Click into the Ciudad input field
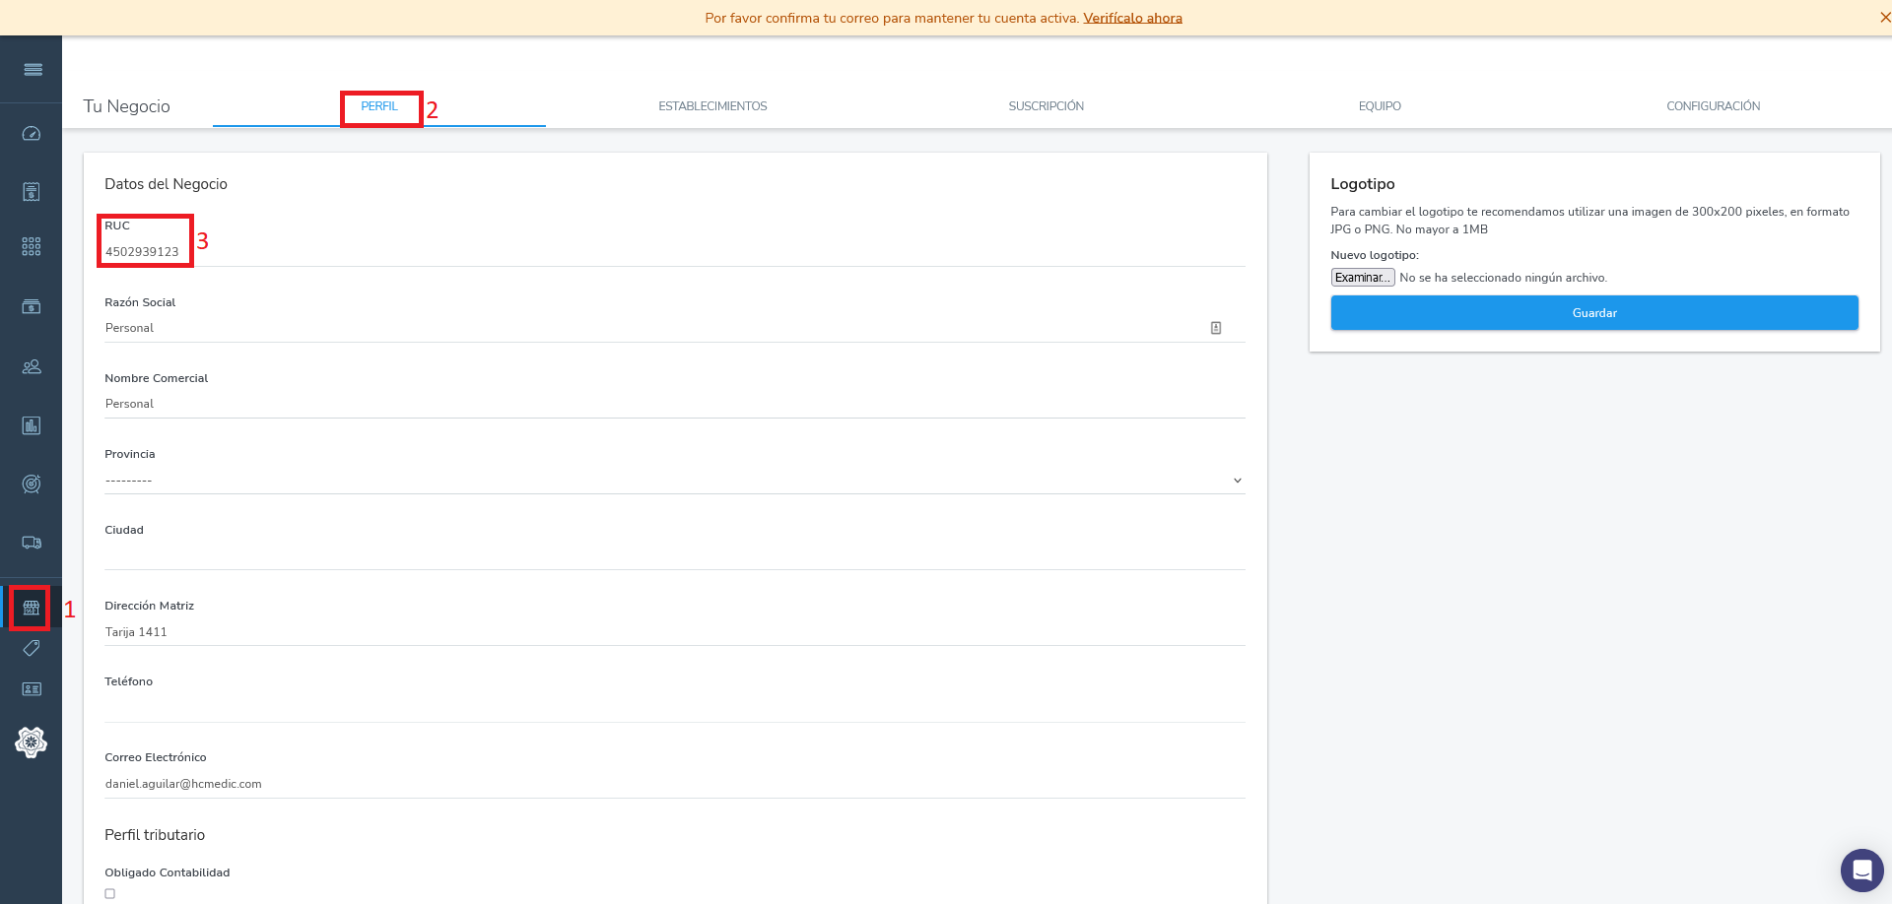Image resolution: width=1892 pixels, height=904 pixels. pos(674,556)
